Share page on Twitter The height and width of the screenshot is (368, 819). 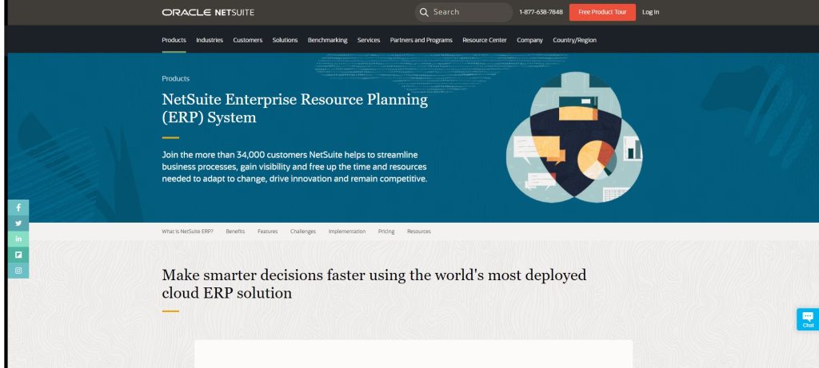(18, 223)
